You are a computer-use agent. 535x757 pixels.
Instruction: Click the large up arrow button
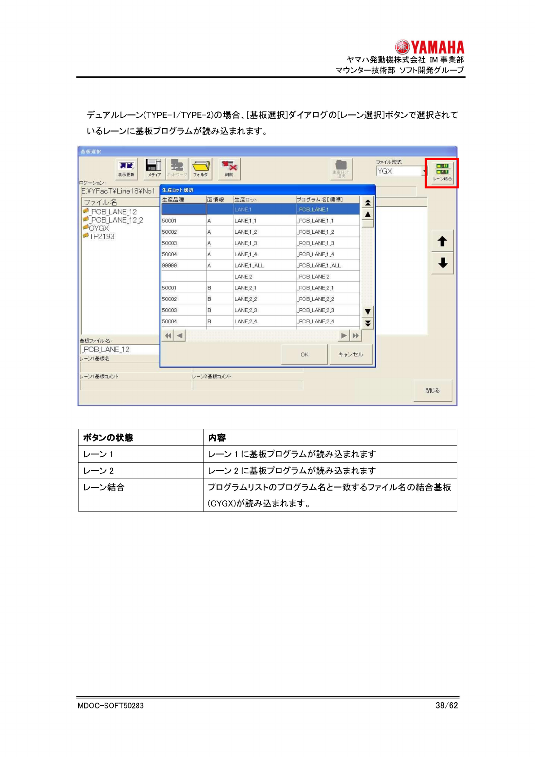[442, 241]
